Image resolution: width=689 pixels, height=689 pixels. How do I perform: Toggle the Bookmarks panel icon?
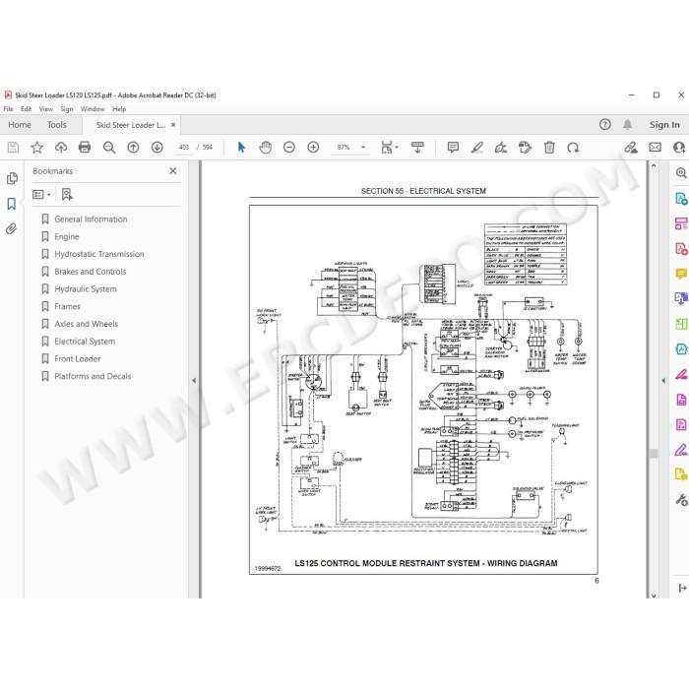point(12,204)
